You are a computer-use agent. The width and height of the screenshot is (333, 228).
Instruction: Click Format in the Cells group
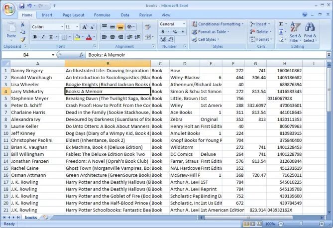261,39
